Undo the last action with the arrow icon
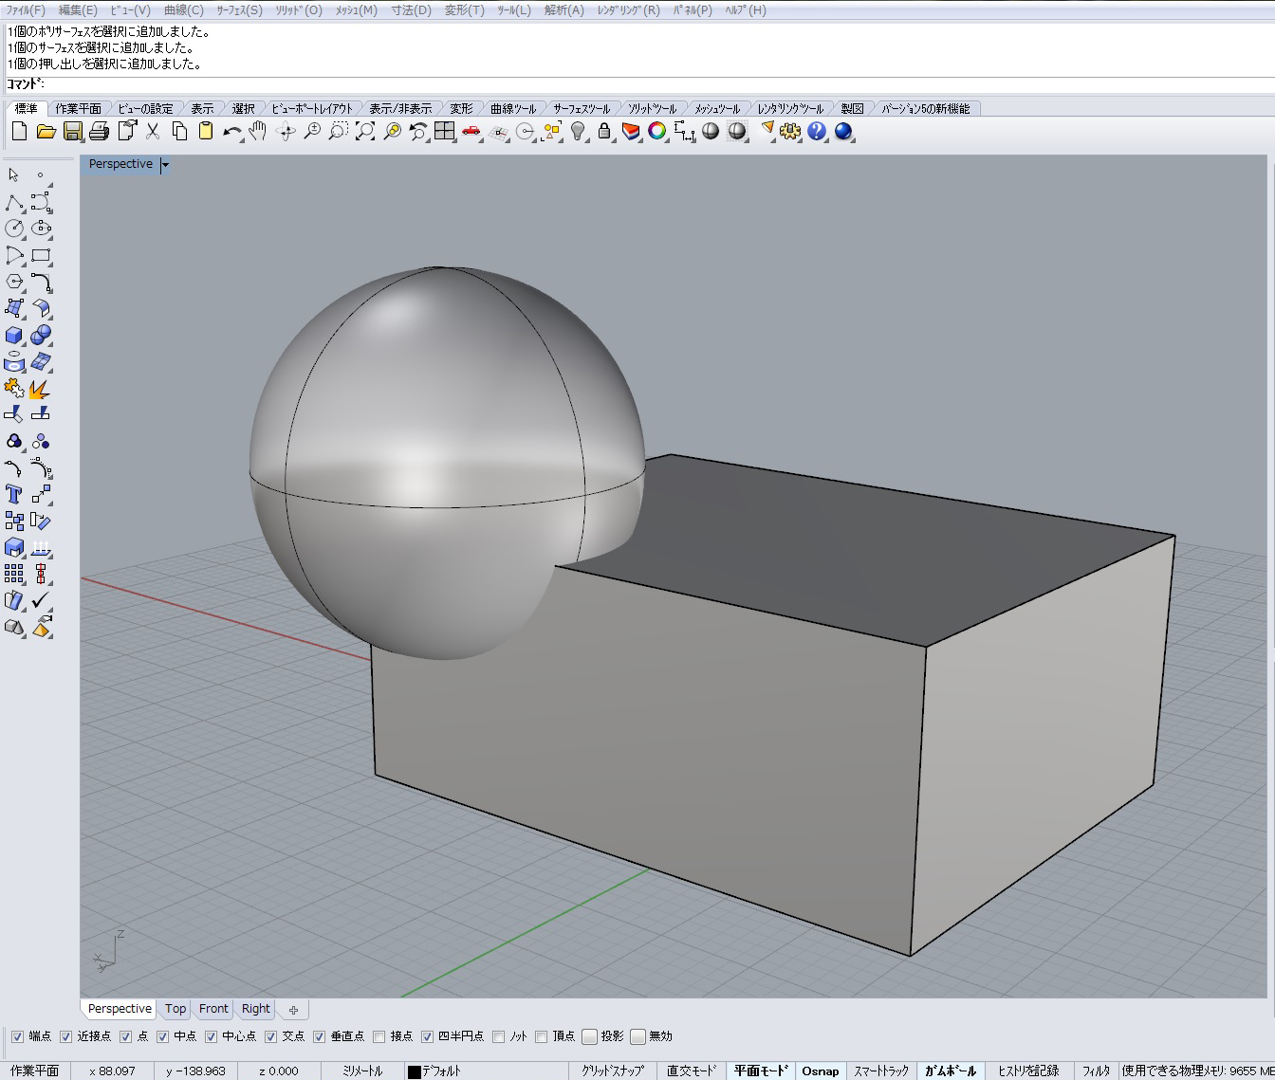Screen dimensions: 1275x1080 pos(231,132)
